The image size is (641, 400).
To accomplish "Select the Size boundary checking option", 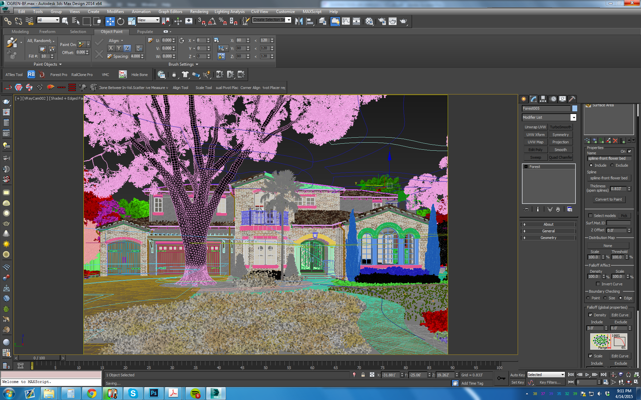I will coord(605,298).
